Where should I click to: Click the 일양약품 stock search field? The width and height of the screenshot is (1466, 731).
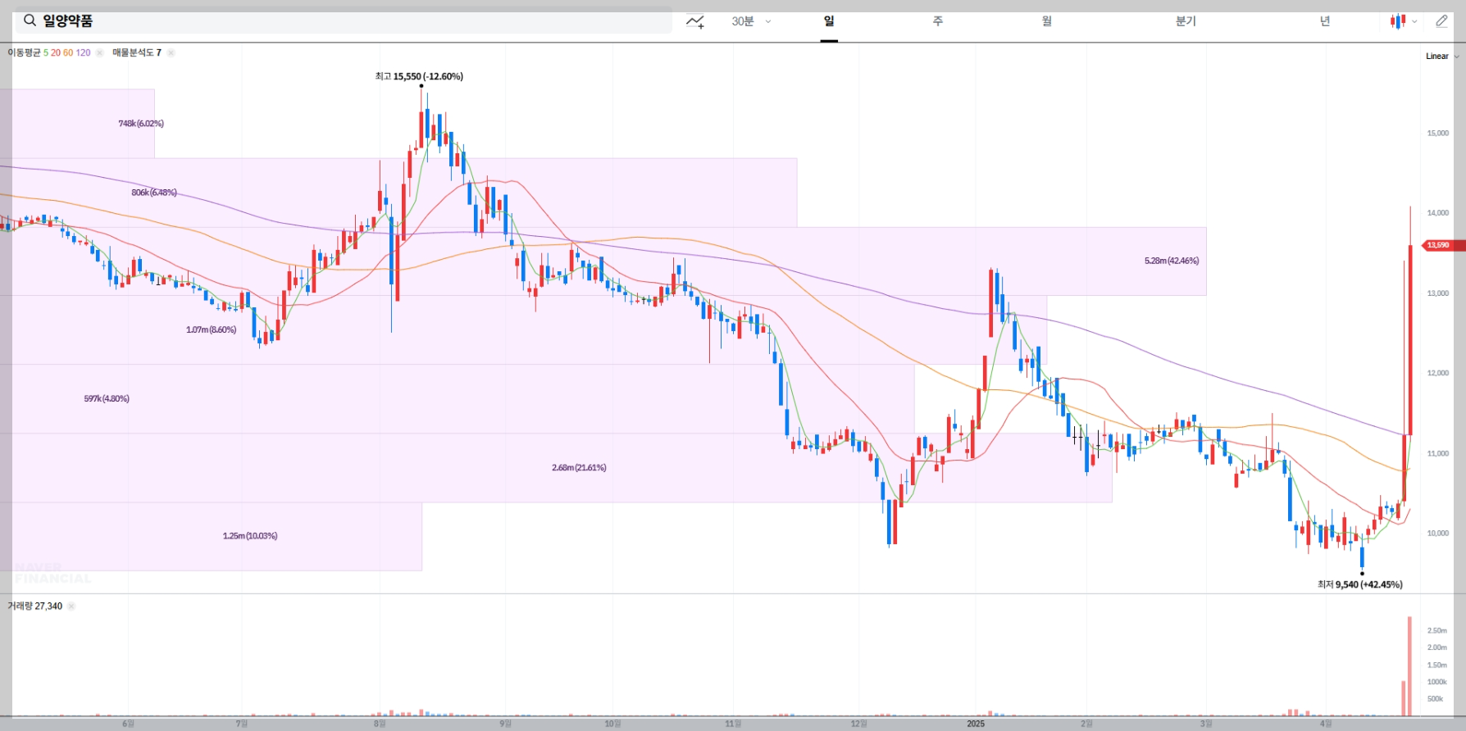pyautogui.click(x=344, y=21)
